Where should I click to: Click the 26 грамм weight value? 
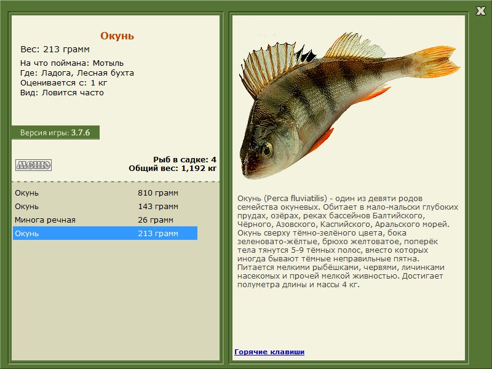(156, 220)
